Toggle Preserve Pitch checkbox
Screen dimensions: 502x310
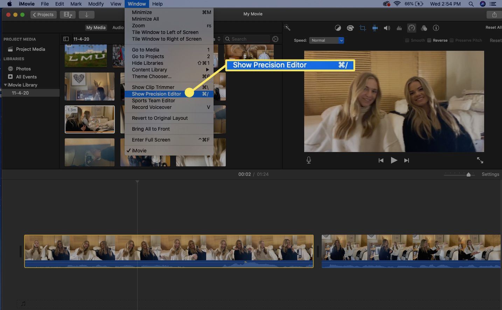click(452, 40)
